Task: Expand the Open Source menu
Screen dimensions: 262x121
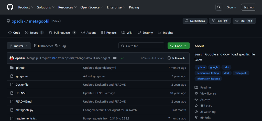Action: (92, 7)
